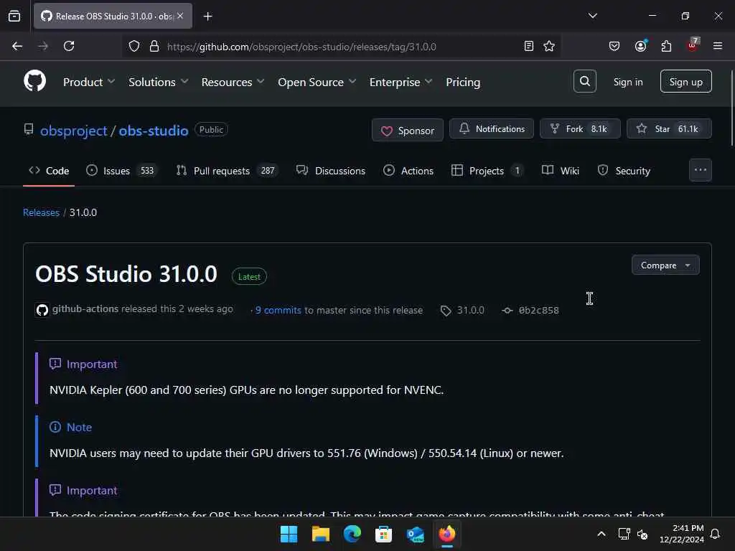
Task: Open the Pricing page
Action: [463, 82]
